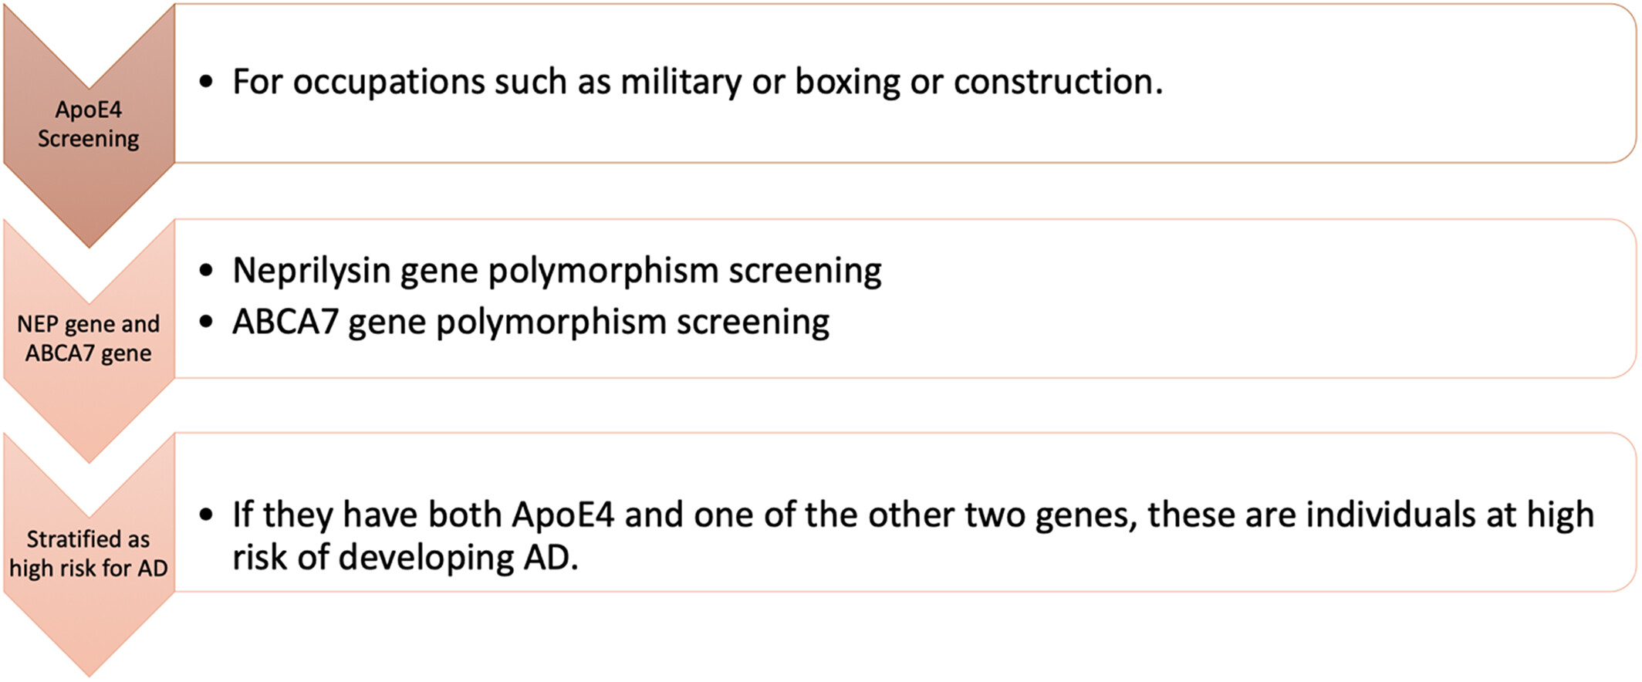Click the arrow tip below NEP gene chevron
Screen dimensions: 1642x682
click(89, 444)
